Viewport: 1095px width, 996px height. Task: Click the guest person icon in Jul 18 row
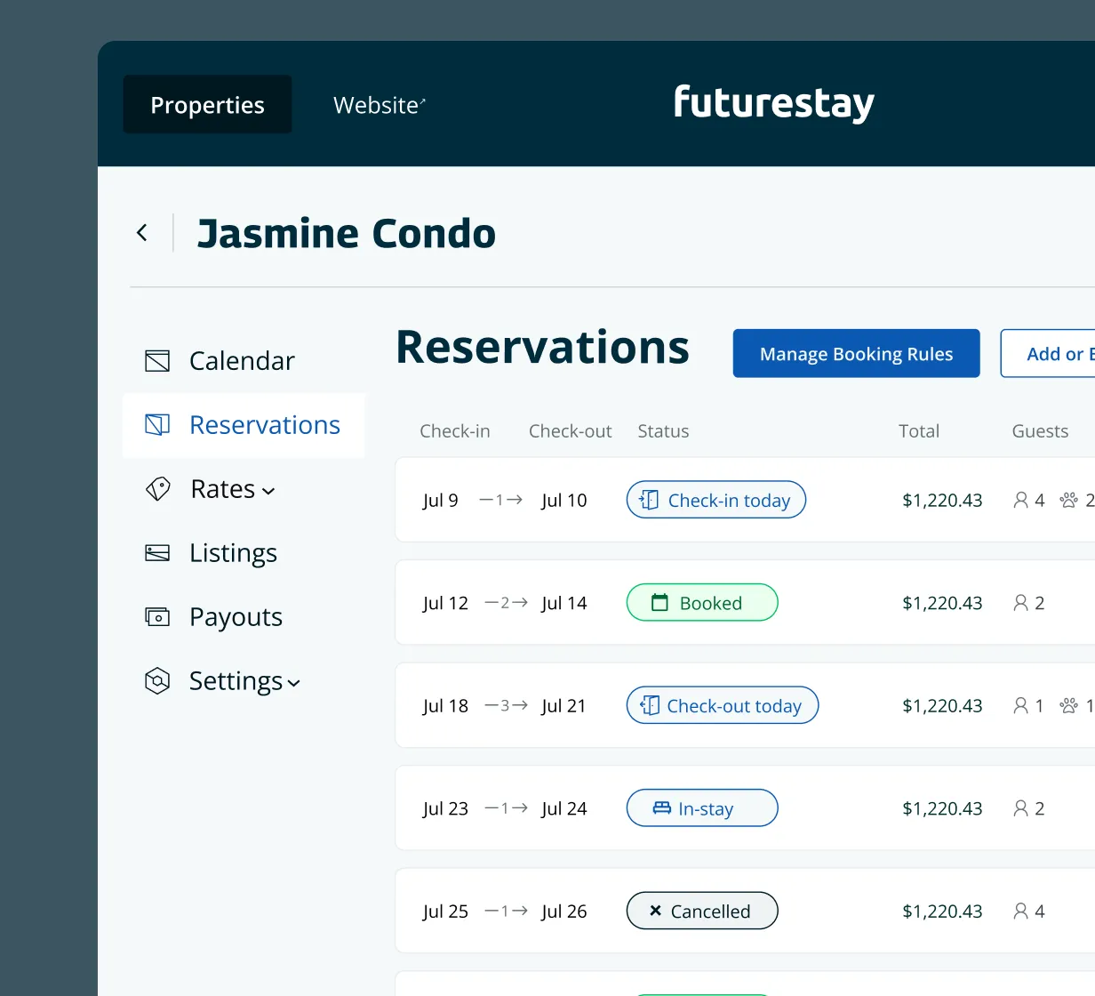[x=1021, y=705]
